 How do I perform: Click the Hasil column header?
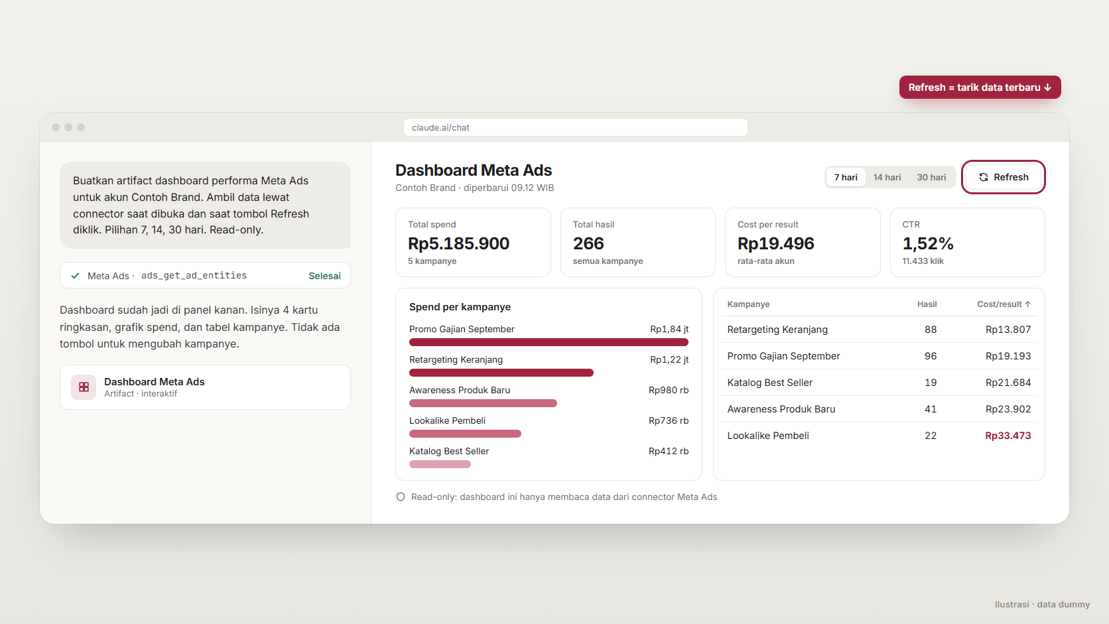coord(927,304)
